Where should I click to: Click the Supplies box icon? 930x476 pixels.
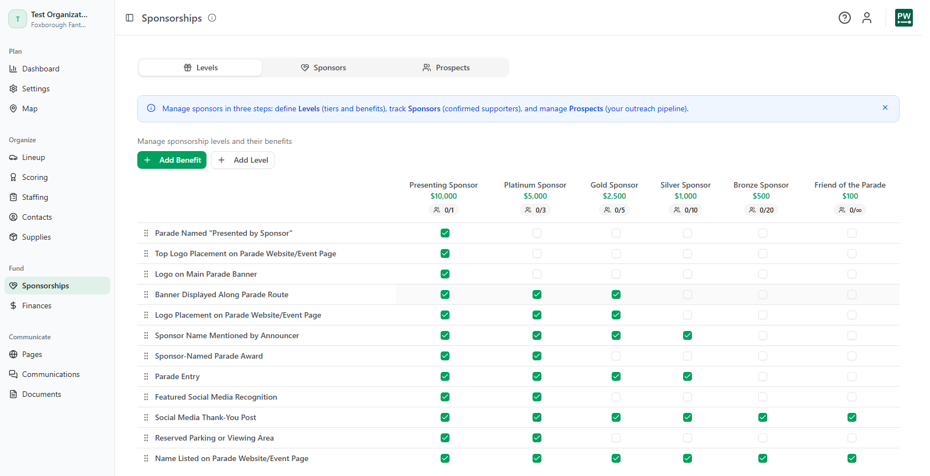point(13,237)
